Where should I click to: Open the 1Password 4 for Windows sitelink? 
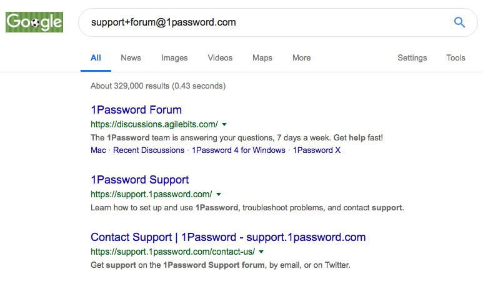click(x=239, y=150)
